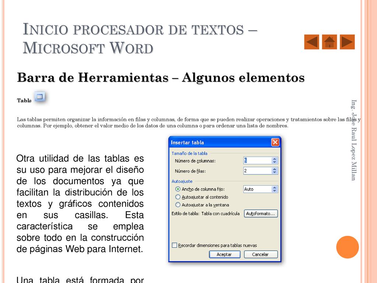Screen dimensions: 377x283
Task: Increase Ancho de columna fijo value
Action: 275,188
